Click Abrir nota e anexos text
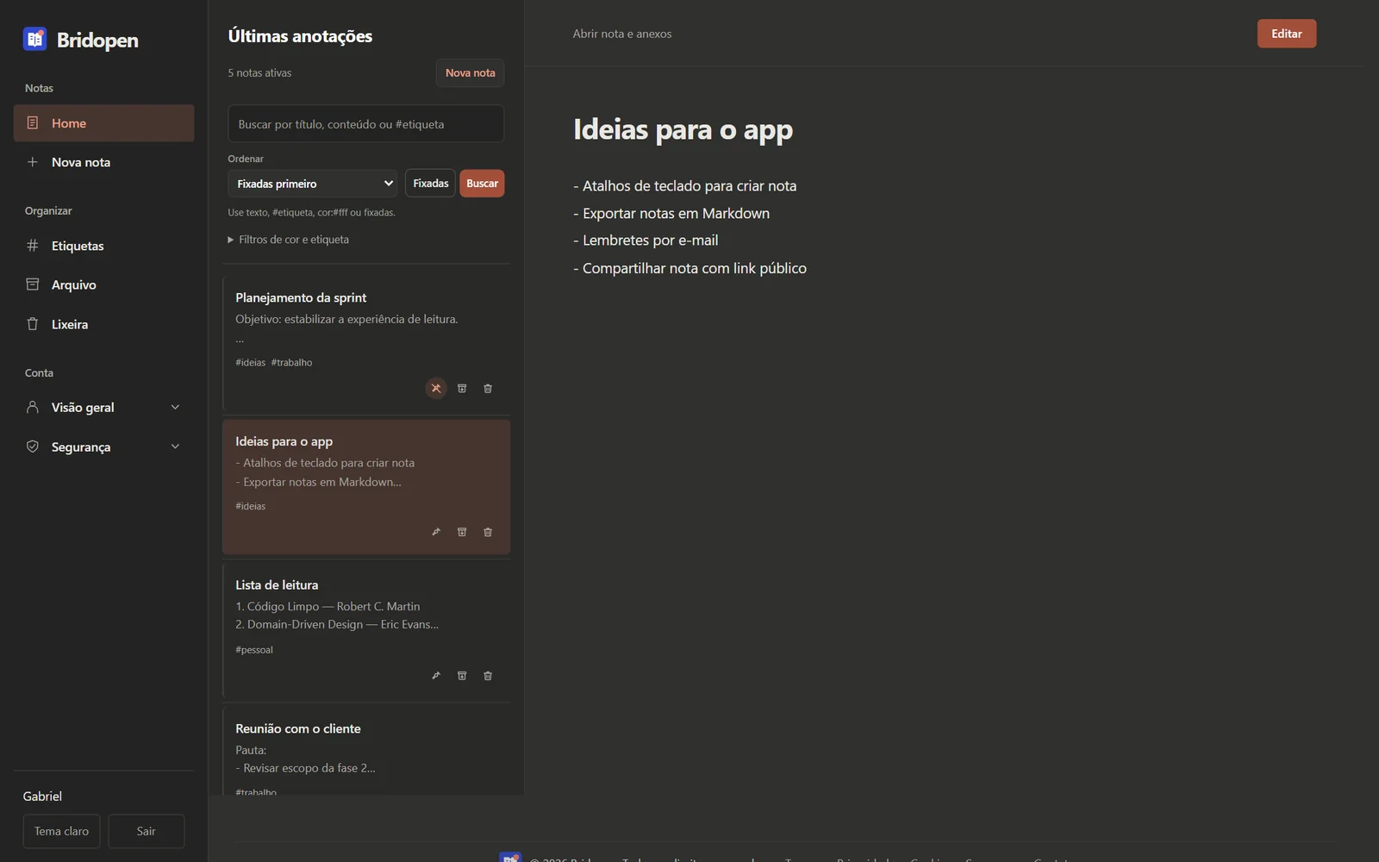 pyautogui.click(x=622, y=34)
